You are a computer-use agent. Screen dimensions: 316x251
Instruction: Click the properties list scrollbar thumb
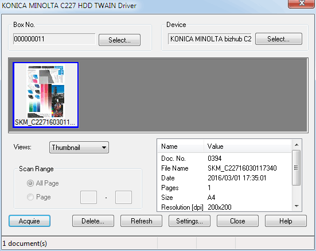(297, 168)
